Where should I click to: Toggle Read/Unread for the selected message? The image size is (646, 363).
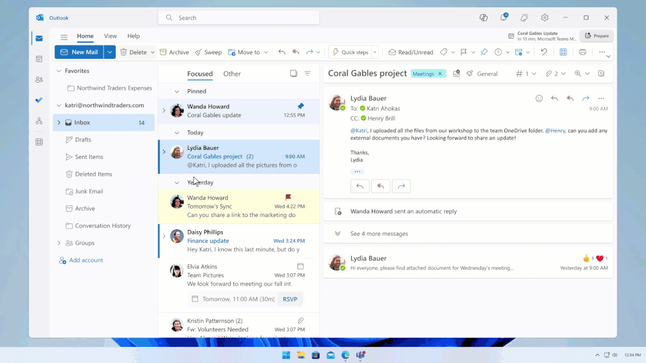pos(411,52)
